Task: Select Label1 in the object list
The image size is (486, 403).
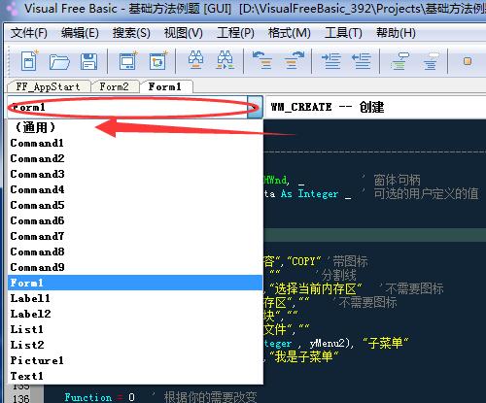Action: coord(135,298)
